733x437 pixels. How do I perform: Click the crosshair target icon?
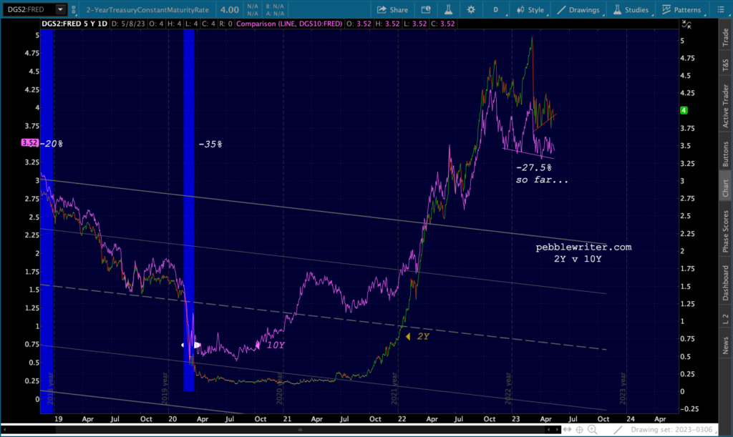coord(580,430)
